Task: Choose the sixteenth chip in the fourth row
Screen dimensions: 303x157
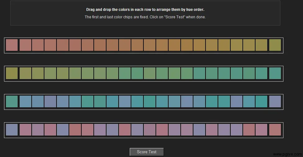Action: [199, 130]
